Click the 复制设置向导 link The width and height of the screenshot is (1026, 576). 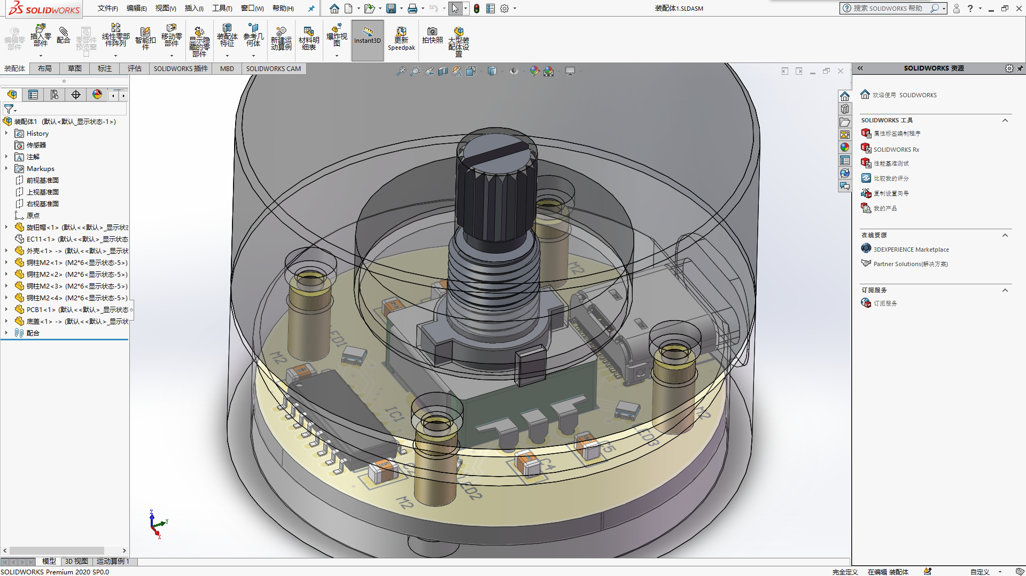891,193
